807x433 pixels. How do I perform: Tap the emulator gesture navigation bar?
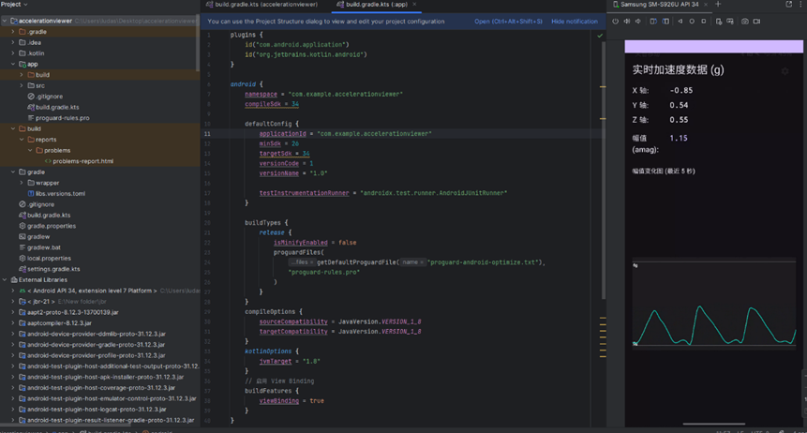(x=714, y=424)
